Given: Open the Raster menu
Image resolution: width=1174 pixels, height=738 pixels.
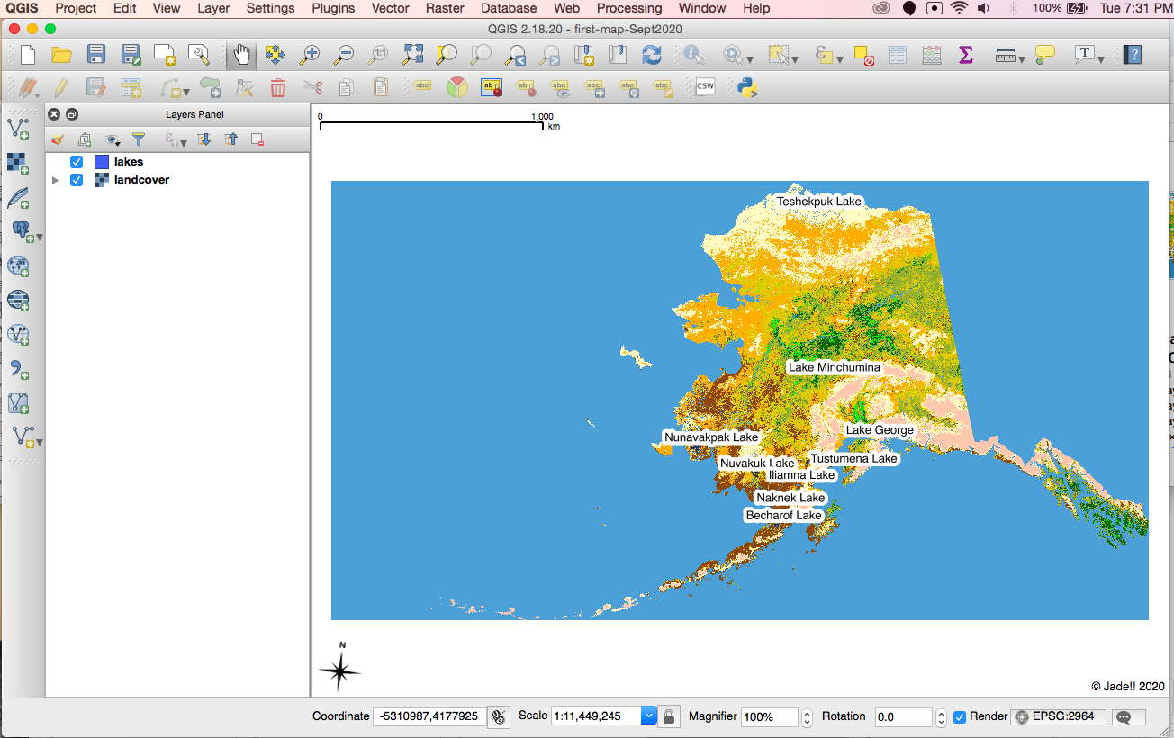Looking at the screenshot, I should tap(445, 8).
